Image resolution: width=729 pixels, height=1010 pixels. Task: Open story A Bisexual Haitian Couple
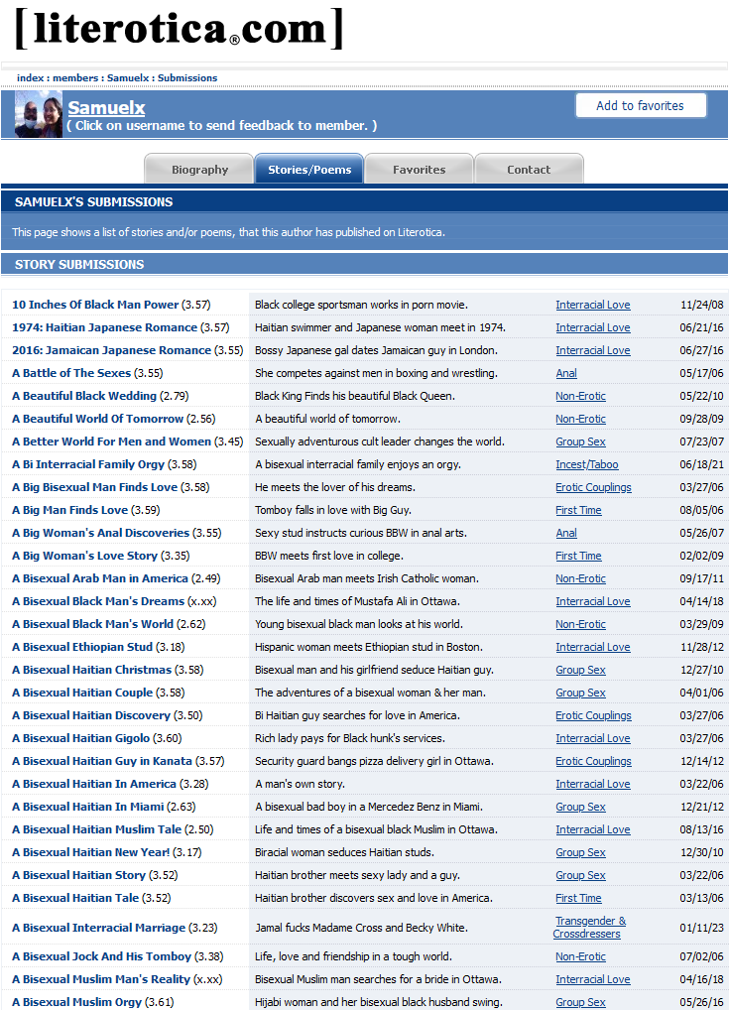pyautogui.click(x=81, y=693)
